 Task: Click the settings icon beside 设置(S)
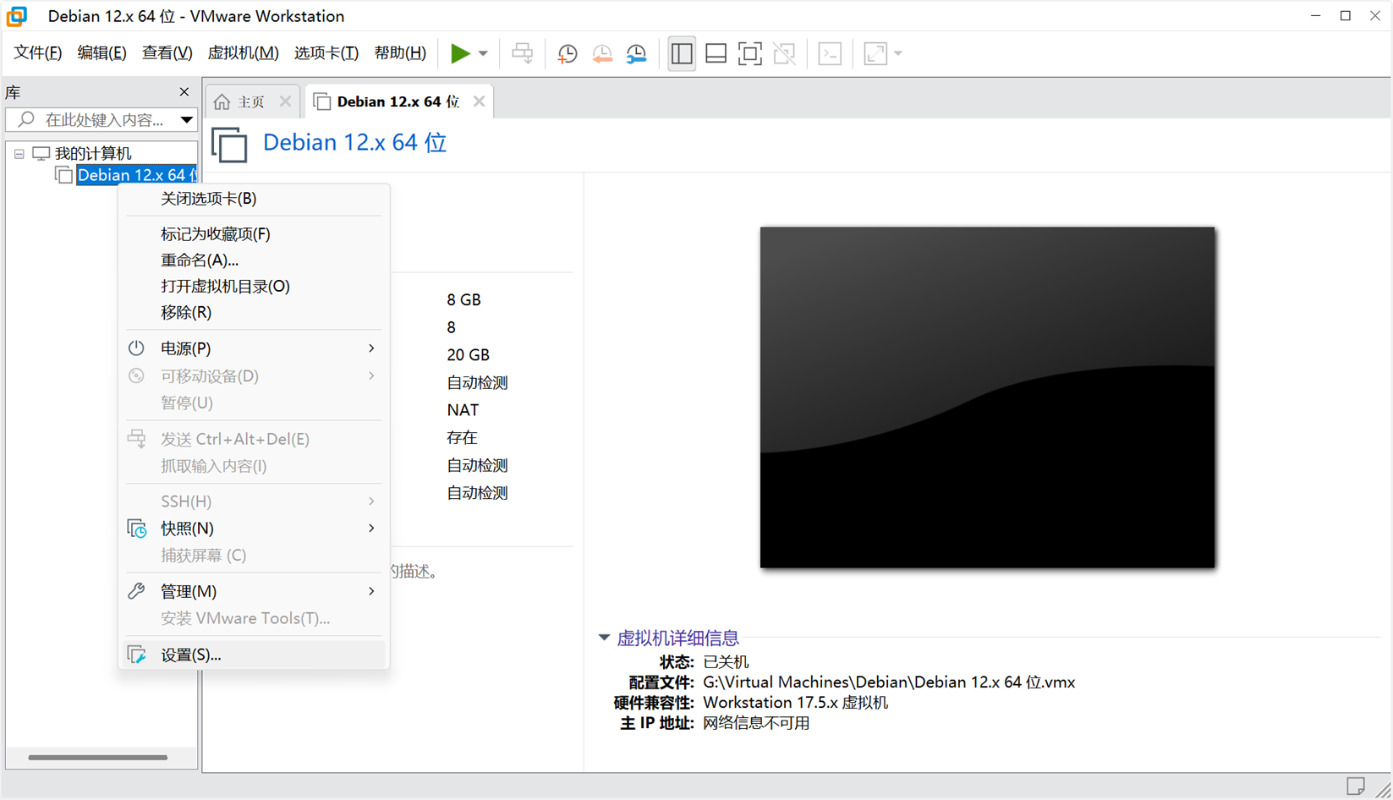pos(136,654)
